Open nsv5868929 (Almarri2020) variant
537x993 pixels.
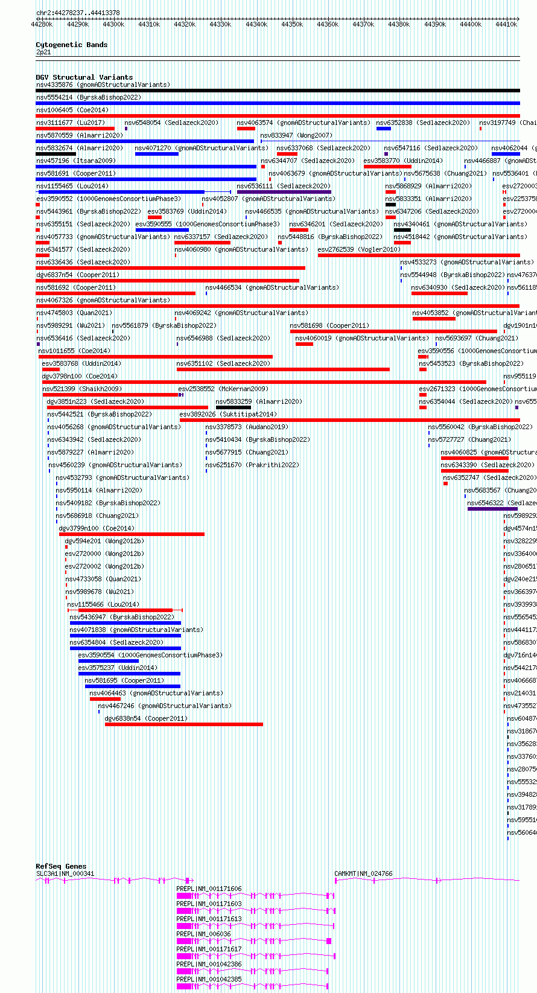[x=429, y=186]
